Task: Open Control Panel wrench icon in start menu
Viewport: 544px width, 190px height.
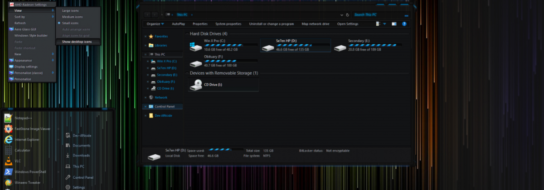Action: pyautogui.click(x=68, y=177)
